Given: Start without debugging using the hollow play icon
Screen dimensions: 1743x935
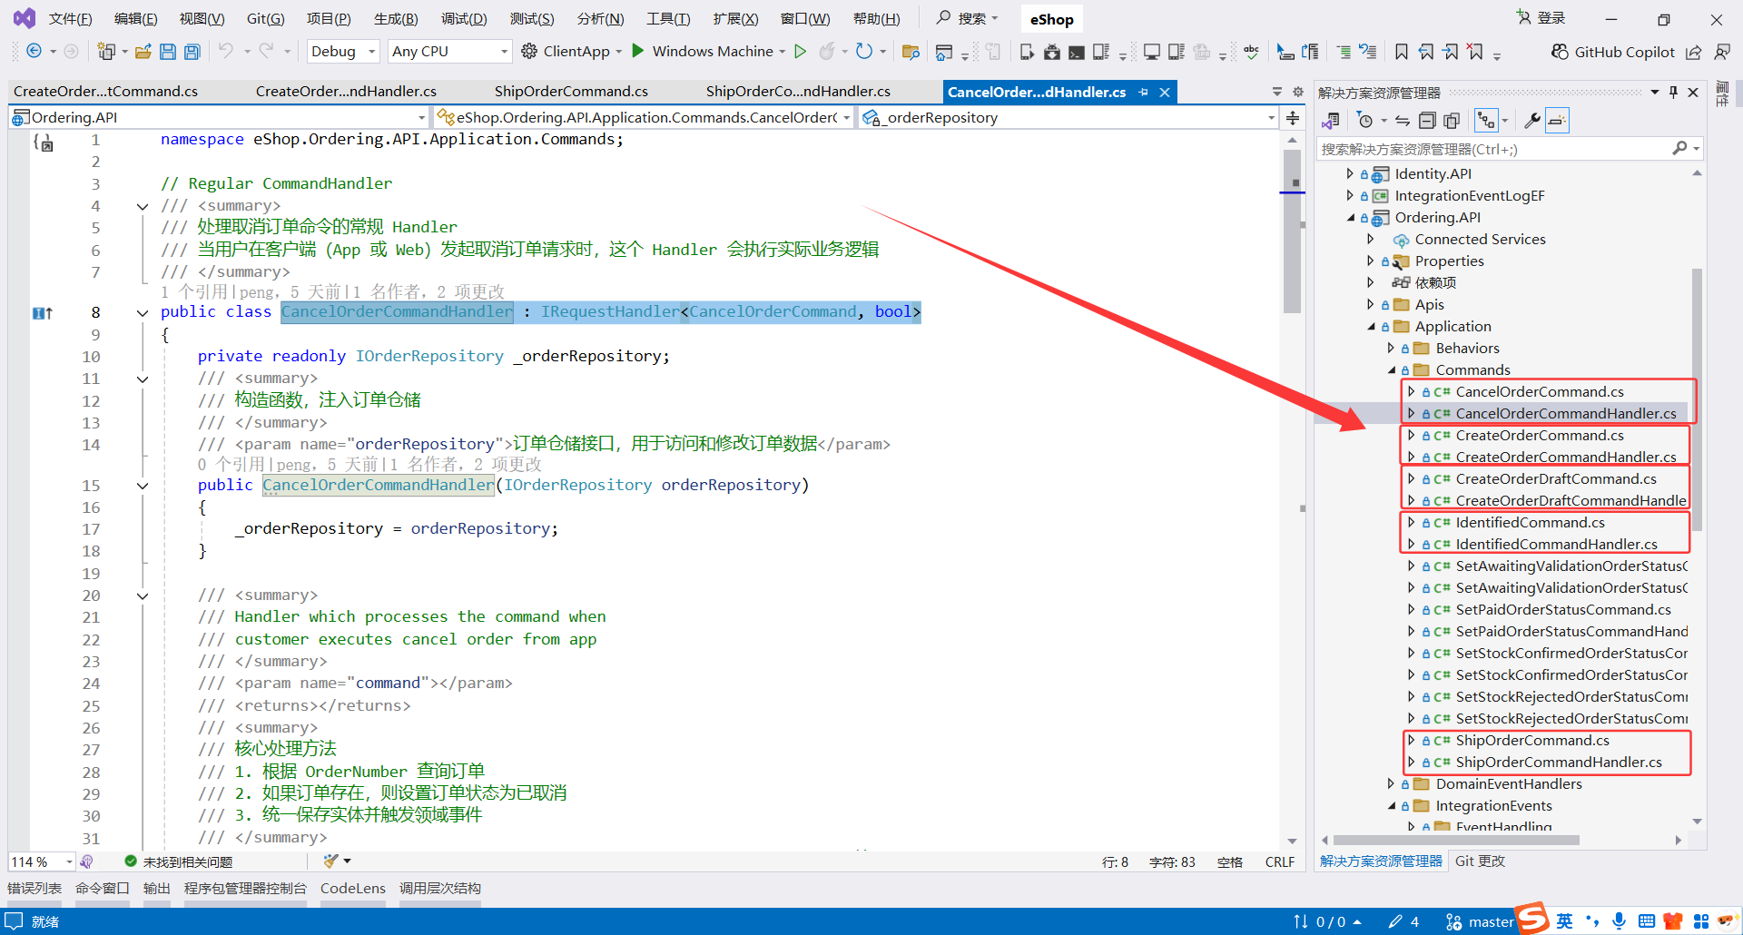Looking at the screenshot, I should pos(800,51).
